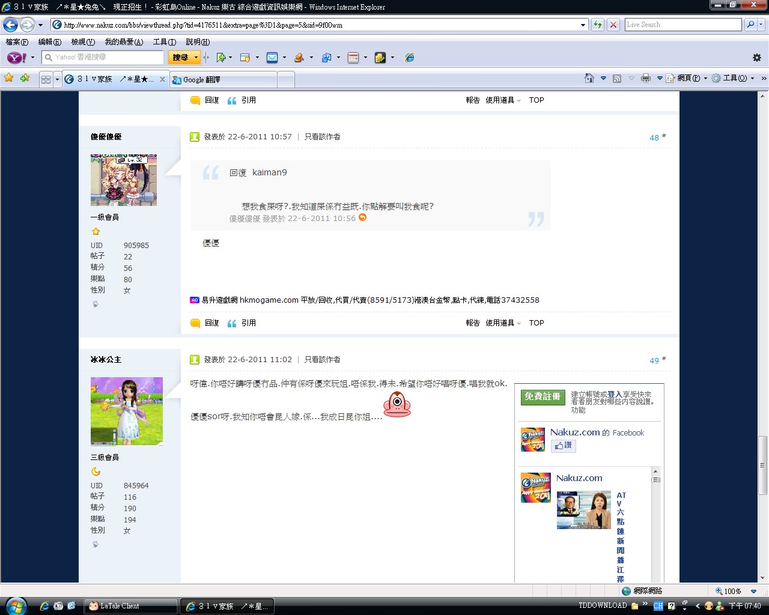The image size is (769, 615).
Task: Click the IE back navigation button
Action: coord(11,25)
